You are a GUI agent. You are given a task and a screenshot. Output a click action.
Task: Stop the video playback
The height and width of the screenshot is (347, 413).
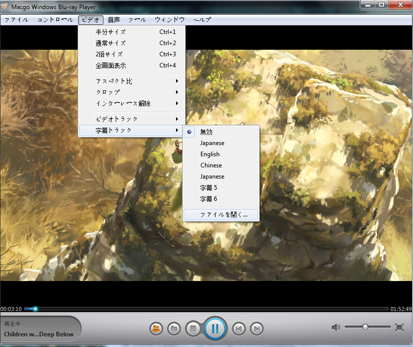(192, 328)
